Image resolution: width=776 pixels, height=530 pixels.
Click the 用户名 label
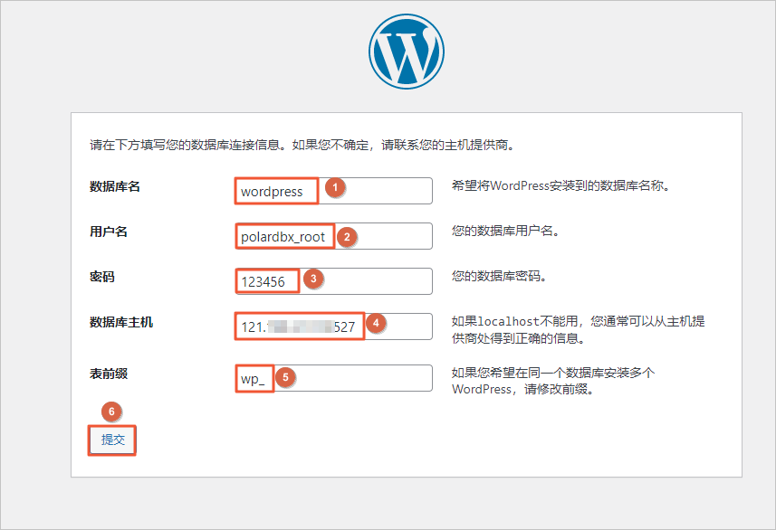(109, 232)
